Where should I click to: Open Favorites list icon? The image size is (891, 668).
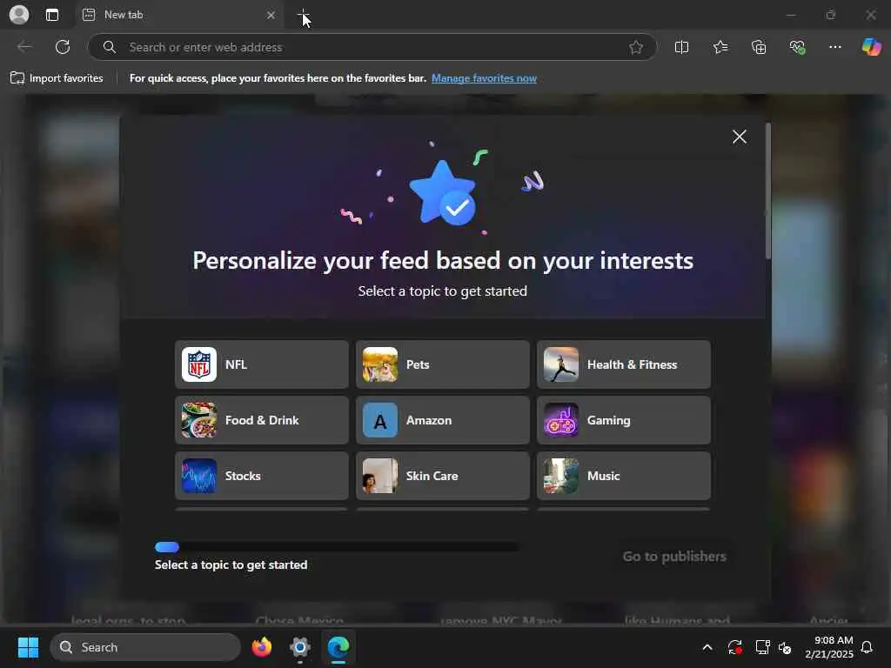coord(720,47)
